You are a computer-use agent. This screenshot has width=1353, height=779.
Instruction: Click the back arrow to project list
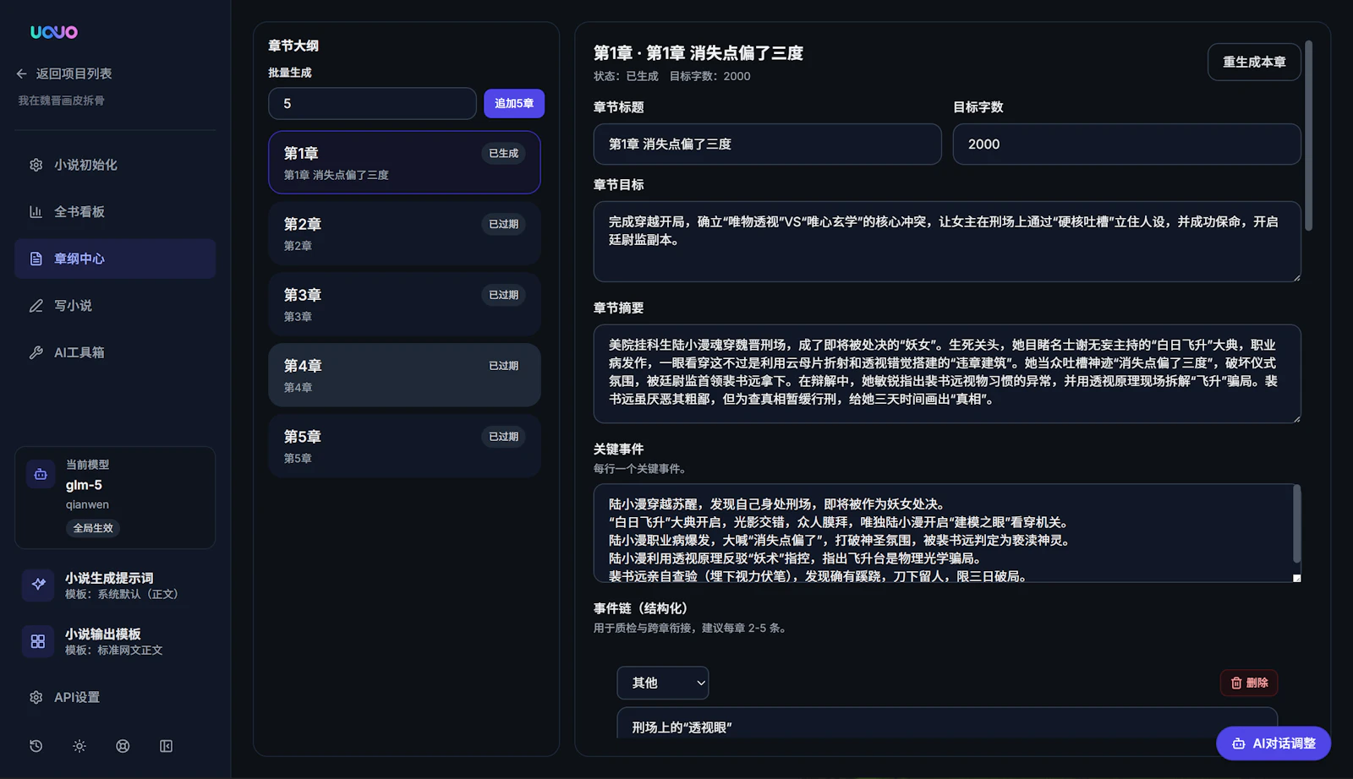[x=22, y=74]
